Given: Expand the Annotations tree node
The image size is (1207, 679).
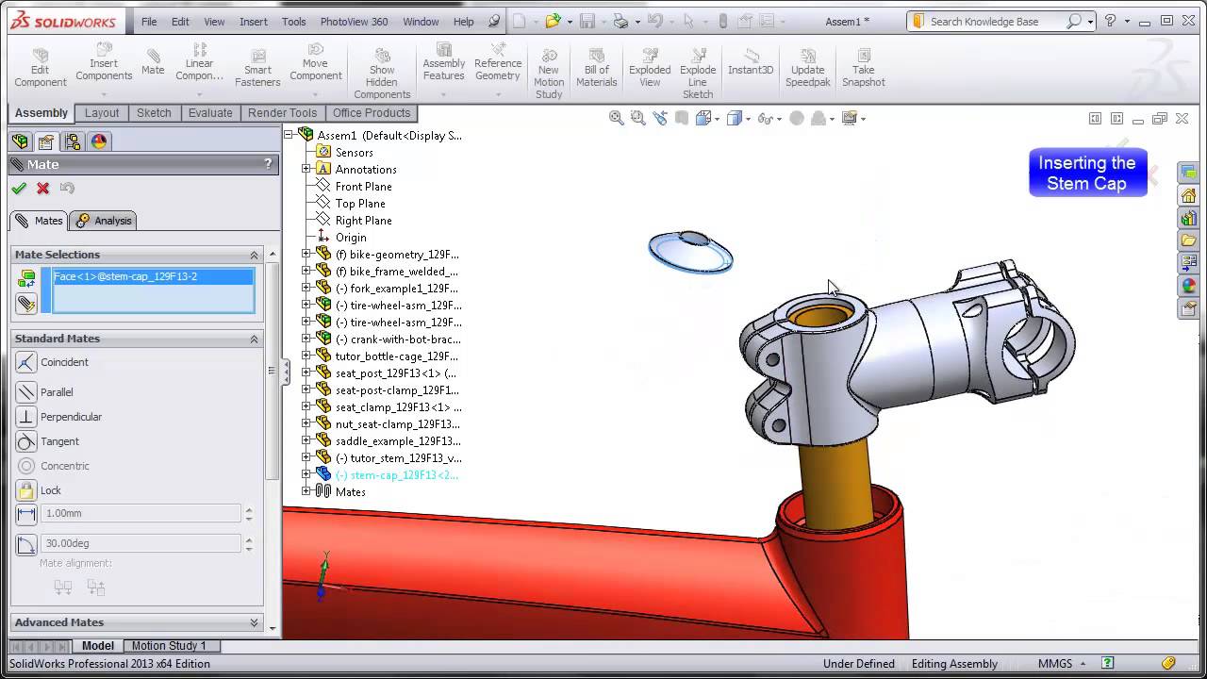Looking at the screenshot, I should tap(306, 170).
